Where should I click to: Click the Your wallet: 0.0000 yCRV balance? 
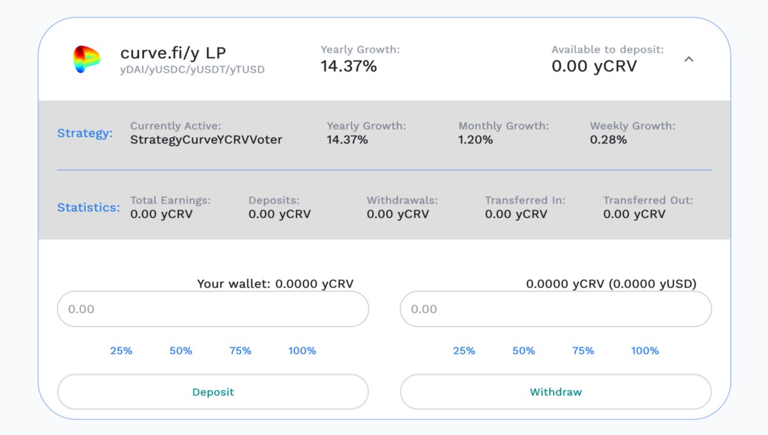(x=275, y=284)
